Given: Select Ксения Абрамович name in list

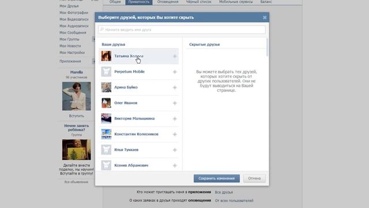Looking at the screenshot, I should pos(131,165).
